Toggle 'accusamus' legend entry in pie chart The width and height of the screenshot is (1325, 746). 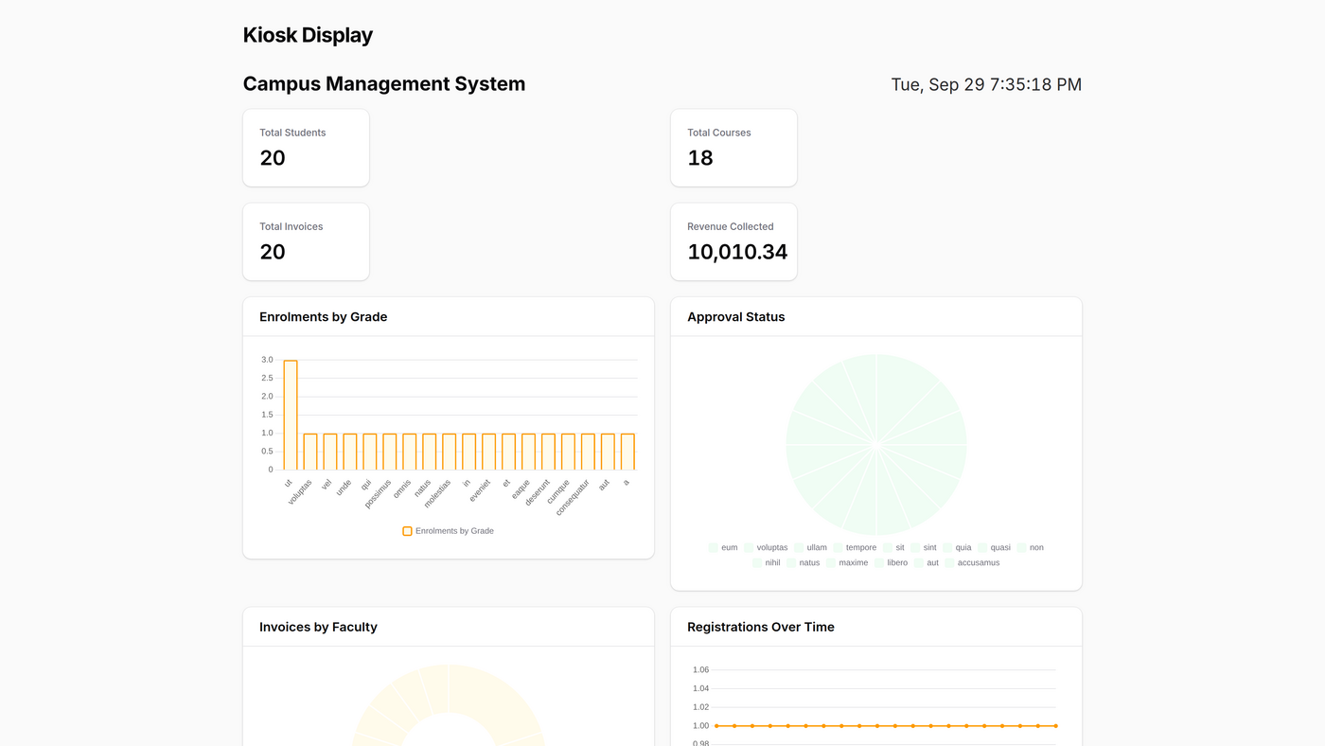pyautogui.click(x=972, y=562)
